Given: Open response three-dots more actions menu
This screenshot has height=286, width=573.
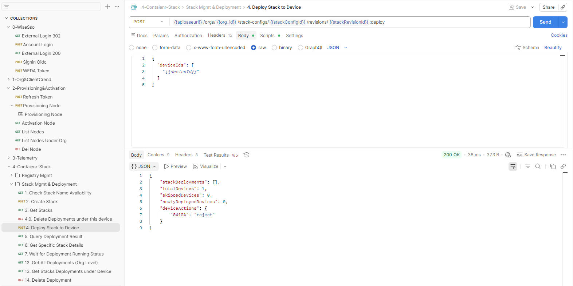Looking at the screenshot, I should click(563, 155).
